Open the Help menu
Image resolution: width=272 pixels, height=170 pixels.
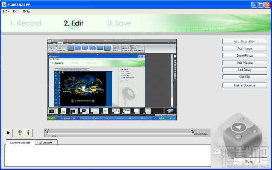[x=26, y=11]
